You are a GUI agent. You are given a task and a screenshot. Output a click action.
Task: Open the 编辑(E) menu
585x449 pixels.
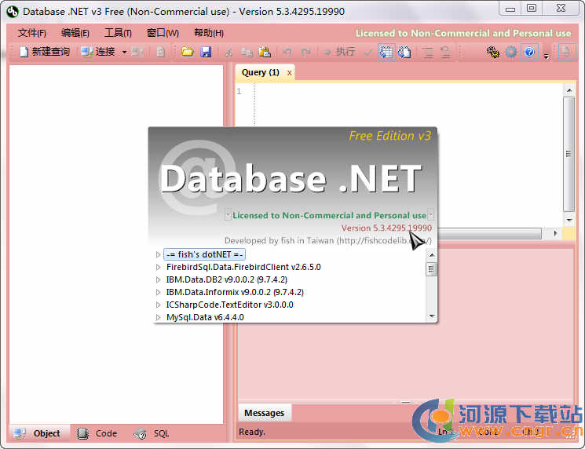[x=75, y=33]
